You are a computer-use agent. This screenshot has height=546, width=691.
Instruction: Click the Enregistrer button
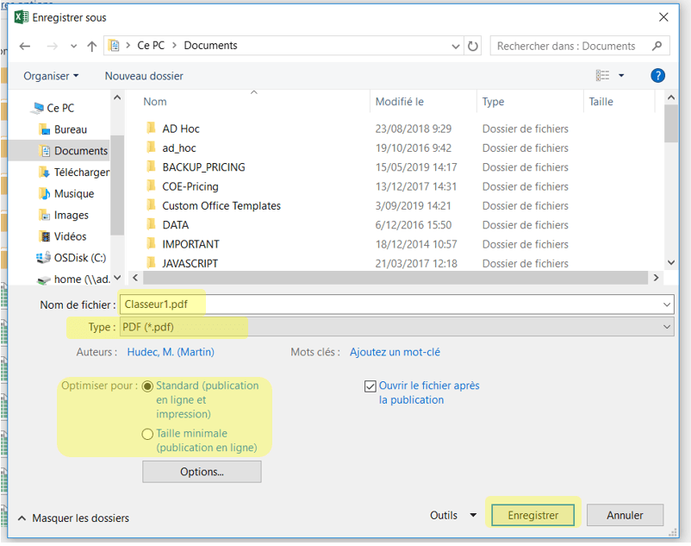[532, 515]
